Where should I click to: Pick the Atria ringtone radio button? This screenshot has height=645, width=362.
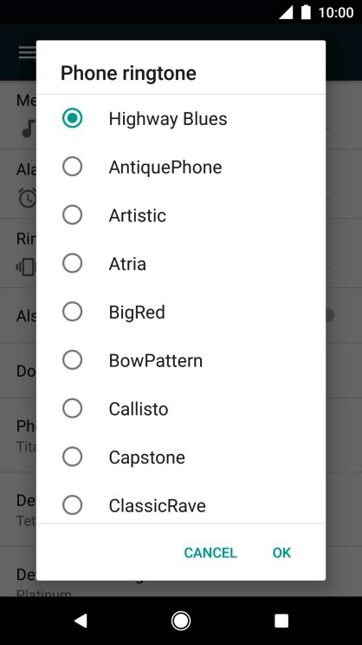[72, 263]
